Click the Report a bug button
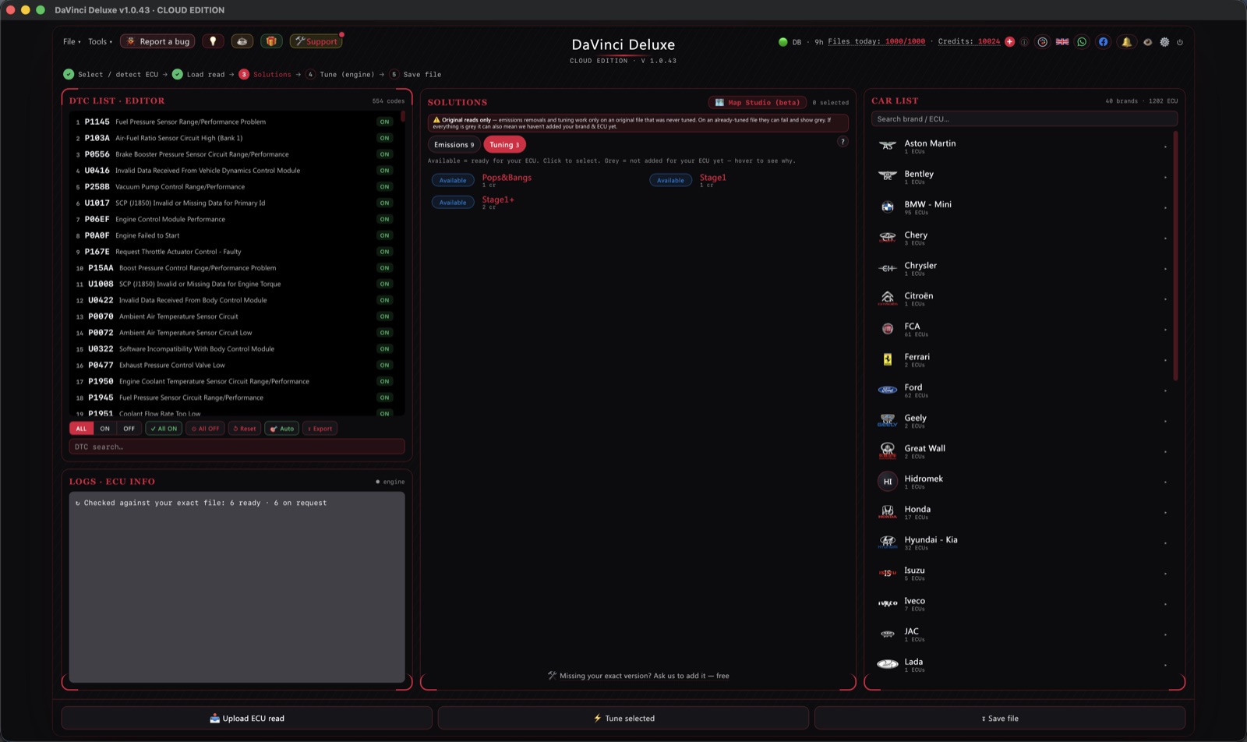Viewport: 1247px width, 742px height. (157, 41)
